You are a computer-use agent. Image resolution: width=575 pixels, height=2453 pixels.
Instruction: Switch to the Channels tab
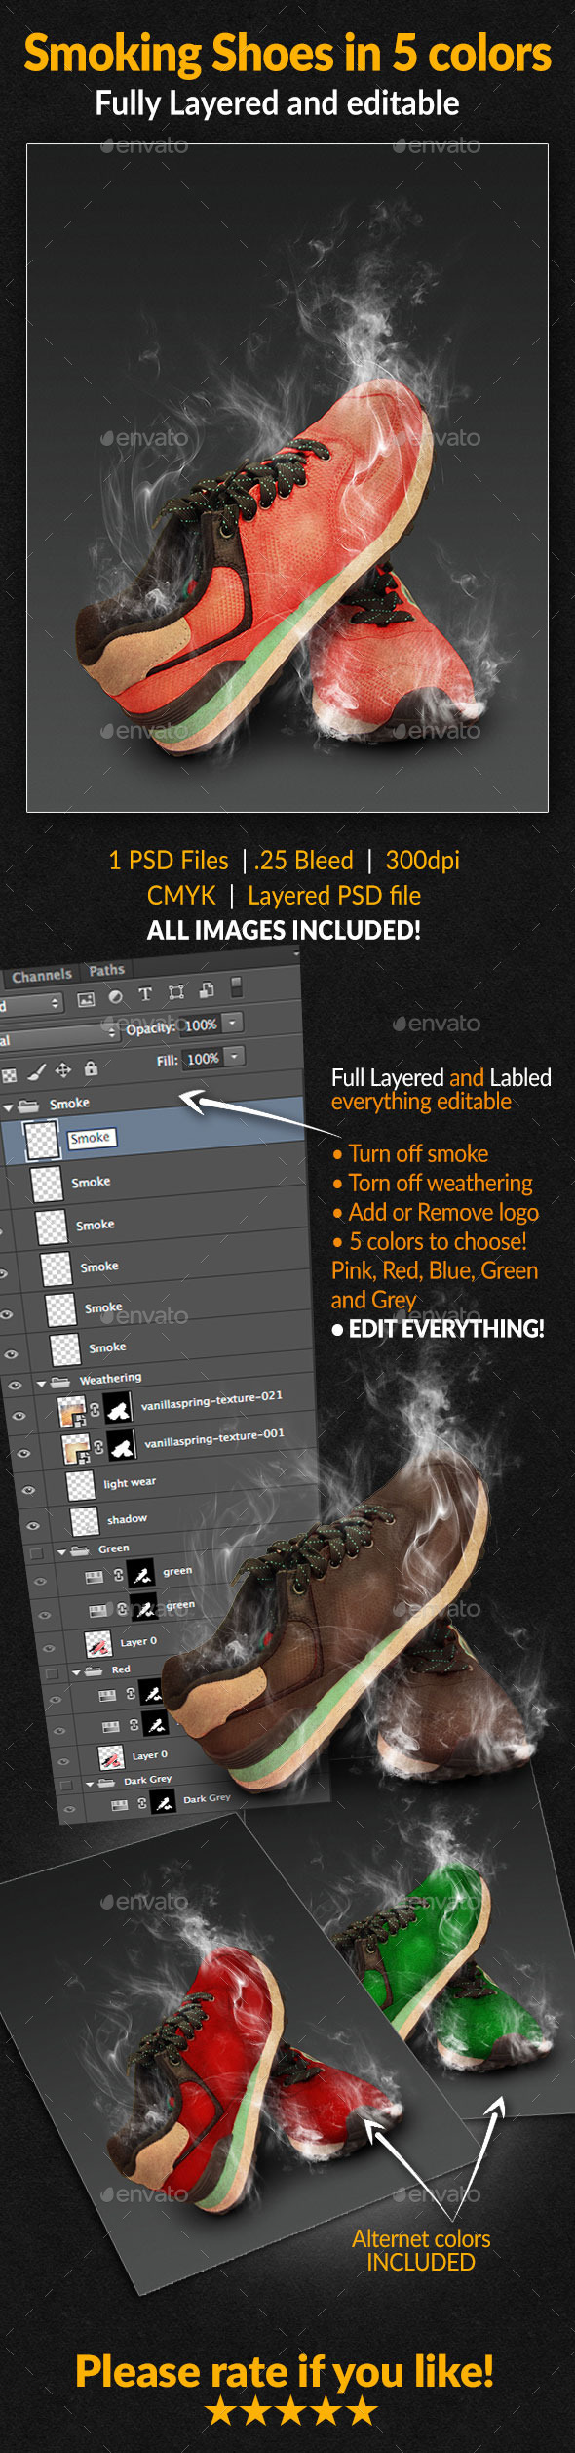tap(42, 975)
